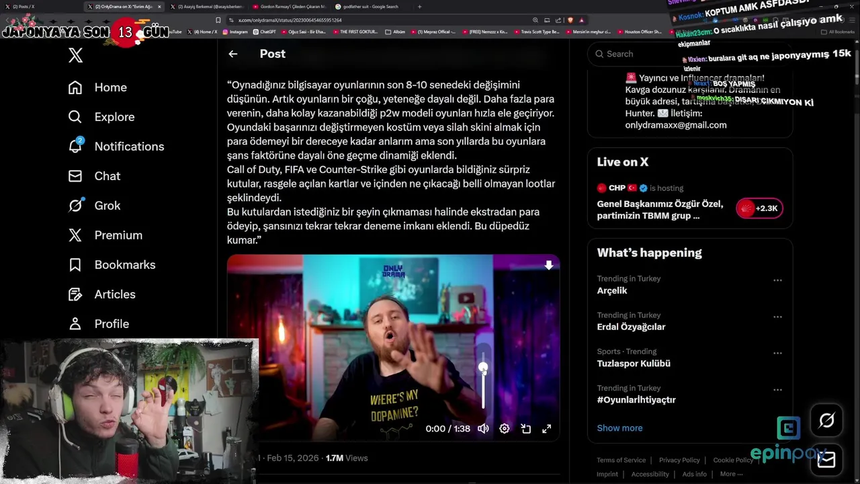860x484 pixels.
Task: Open Premium in the sidebar
Action: pos(105,235)
